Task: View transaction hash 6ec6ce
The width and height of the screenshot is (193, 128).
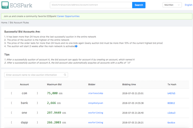Action: pos(171,123)
